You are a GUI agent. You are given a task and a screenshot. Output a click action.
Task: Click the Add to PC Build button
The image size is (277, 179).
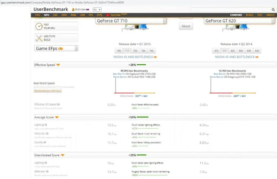tap(56, 38)
